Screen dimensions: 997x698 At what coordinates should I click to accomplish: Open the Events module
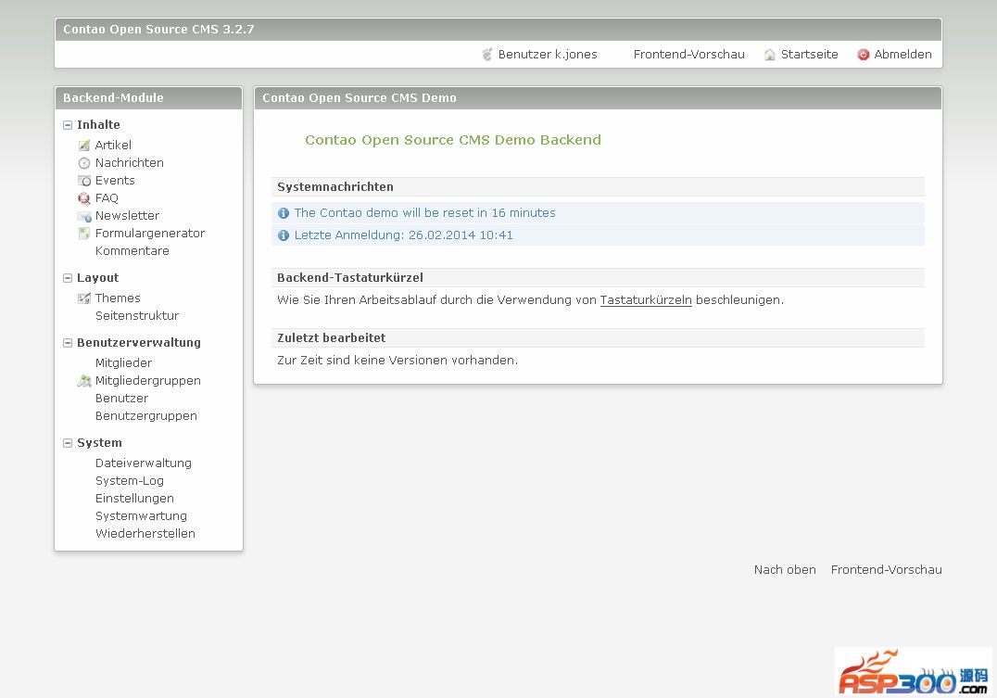(115, 181)
